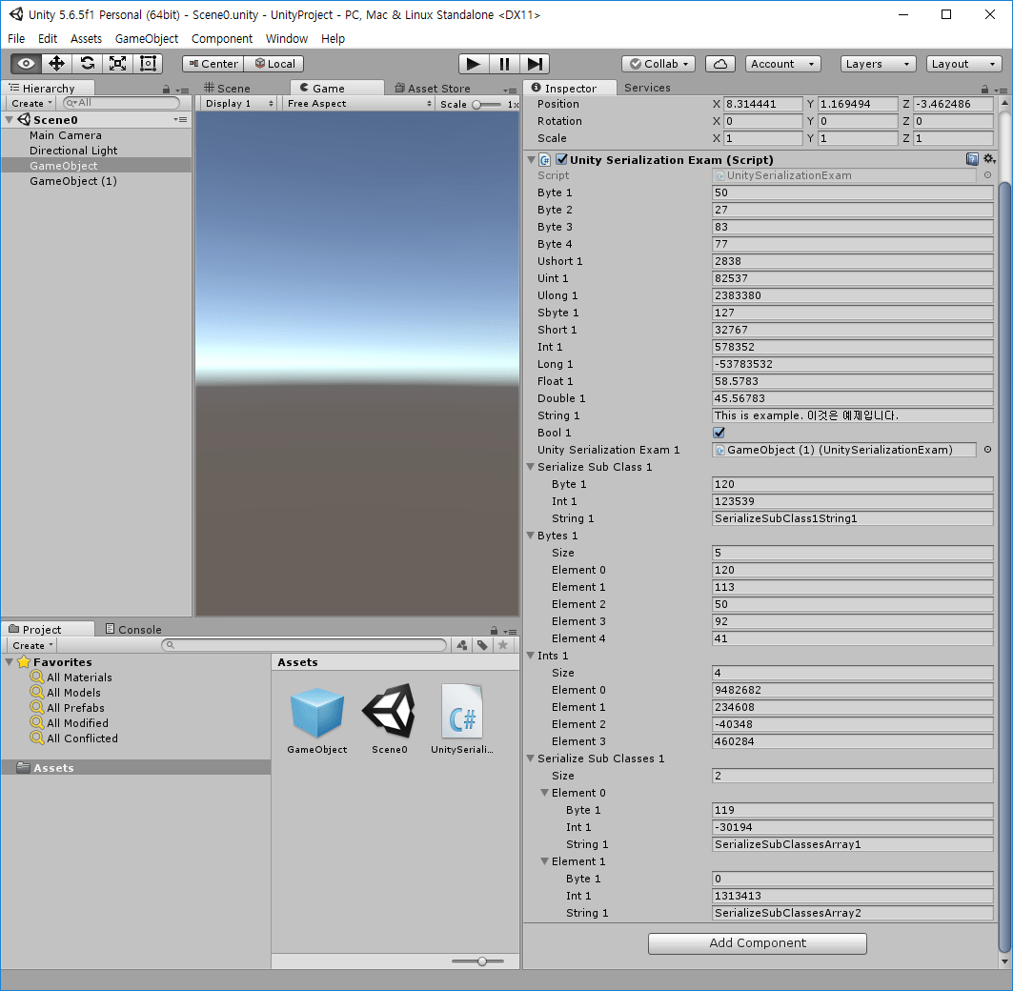The width and height of the screenshot is (1013, 991).
Task: Uncheck the Bool 1 checkbox
Action: tap(718, 432)
